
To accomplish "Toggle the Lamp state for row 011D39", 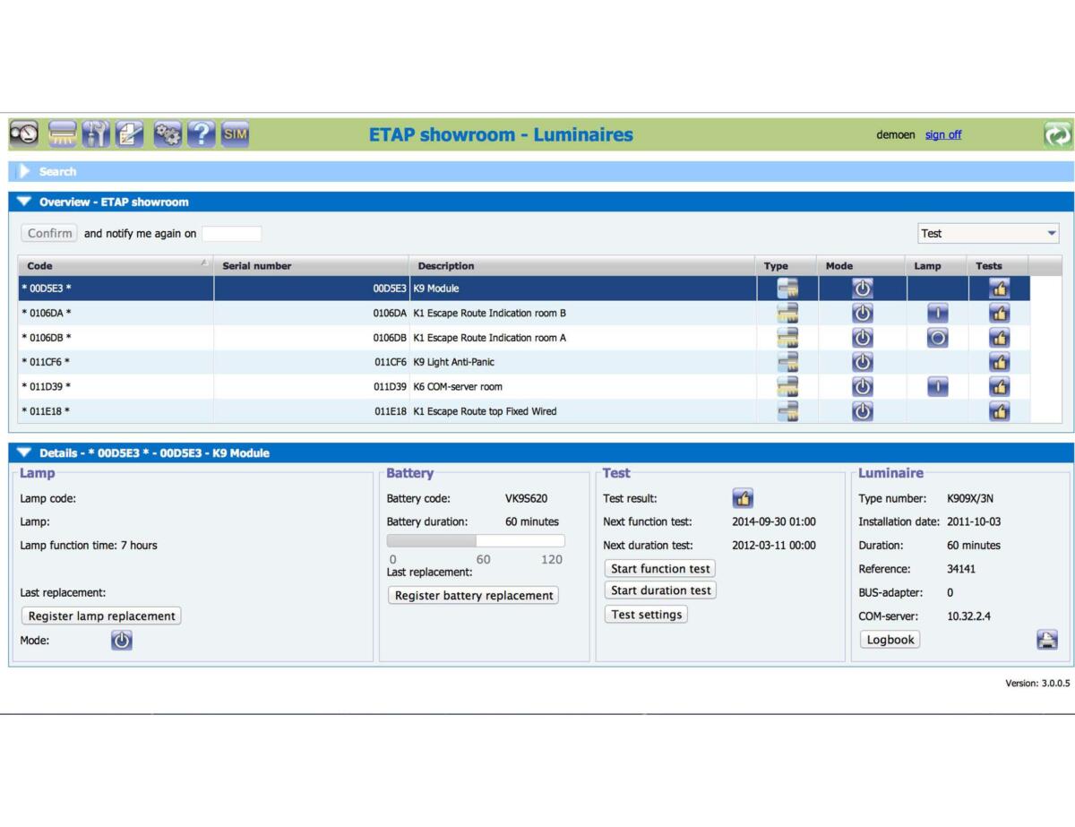I will (937, 387).
